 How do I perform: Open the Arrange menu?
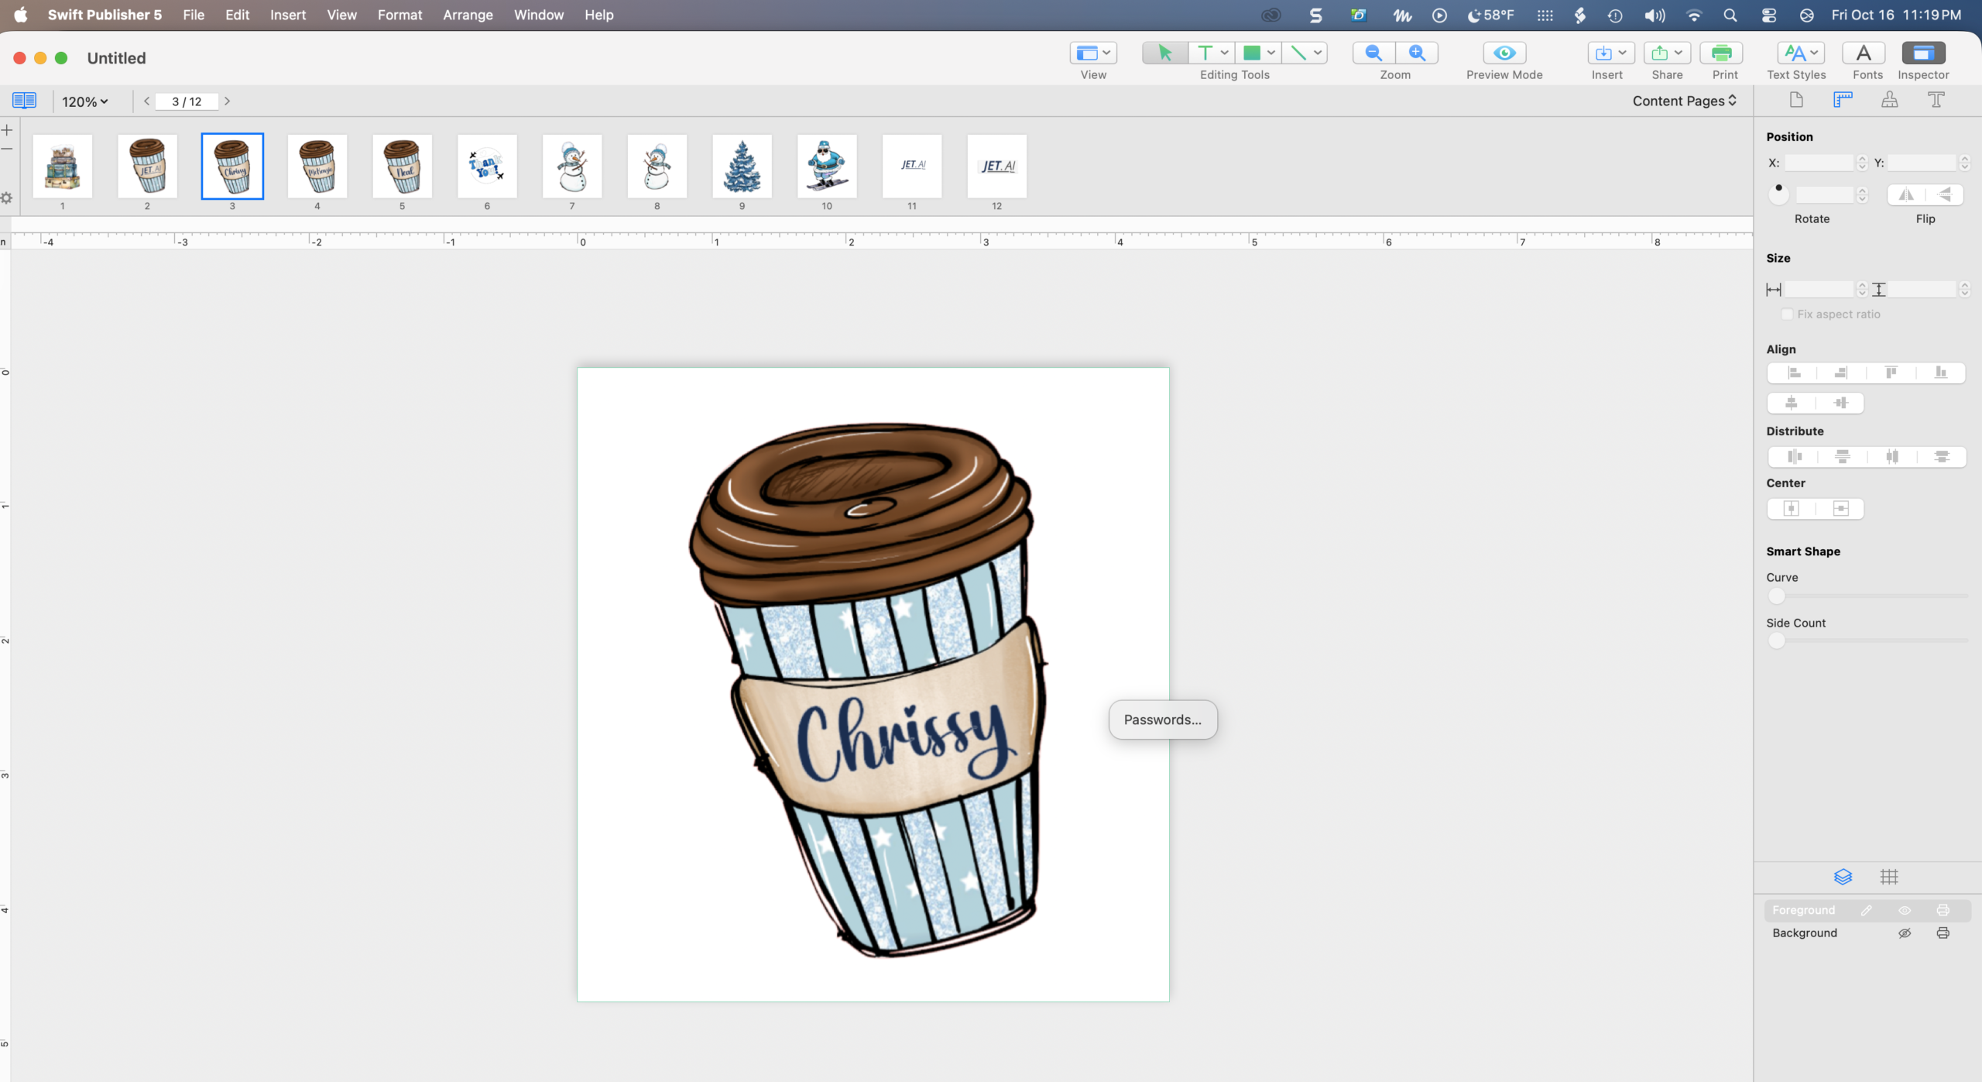point(468,15)
